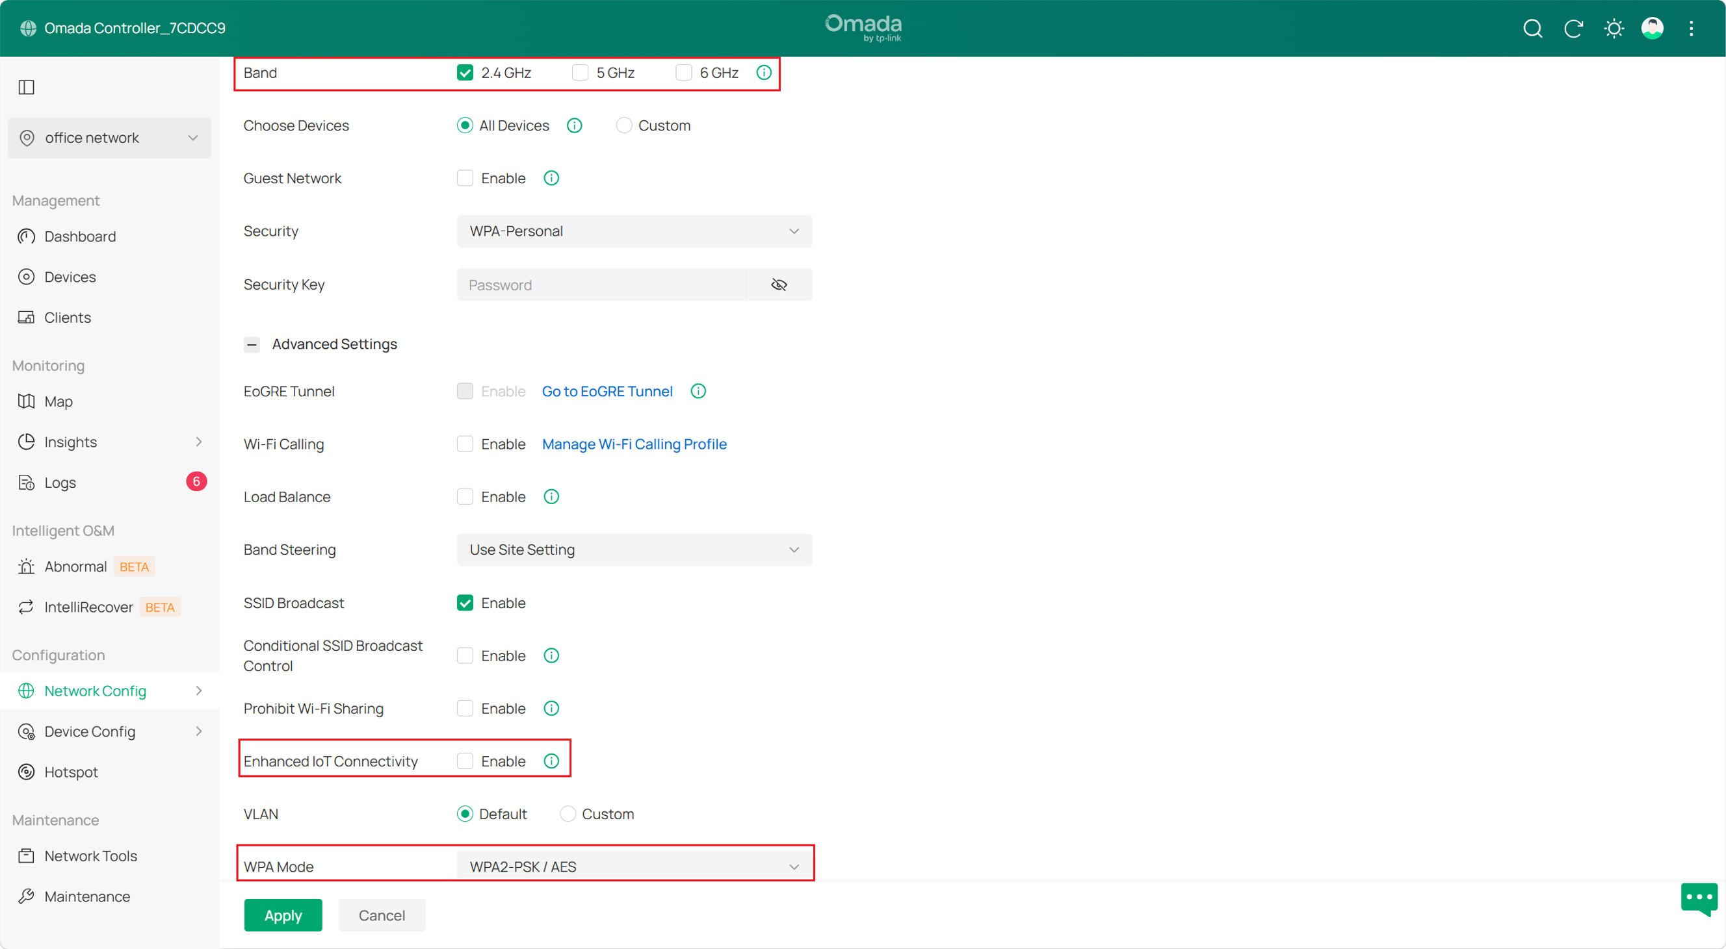Click the Enhanced IoT Connectivity info icon
Viewport: 1726px width, 949px height.
[x=551, y=761]
